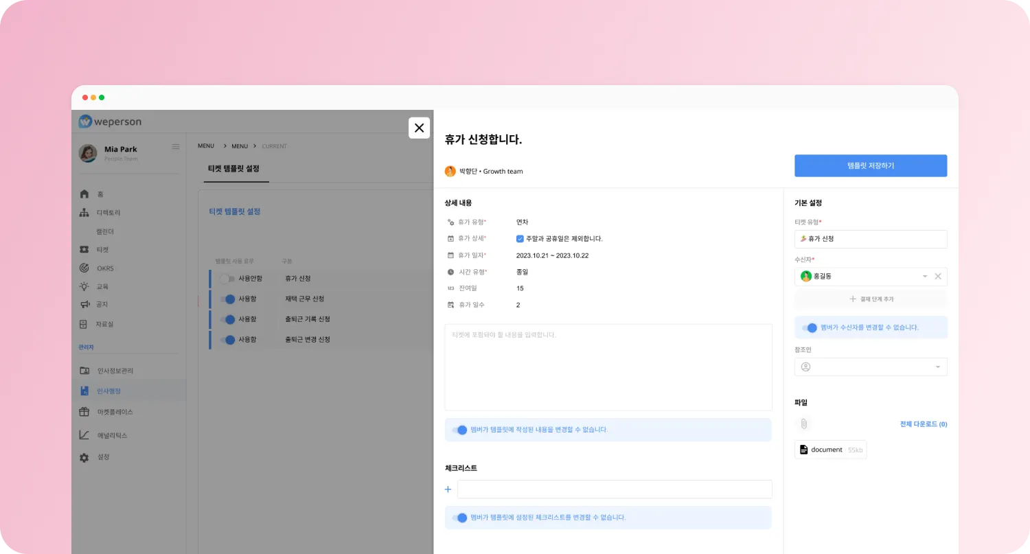Image resolution: width=1030 pixels, height=554 pixels.
Task: Click the 설정 gear icon
Action: [84, 457]
